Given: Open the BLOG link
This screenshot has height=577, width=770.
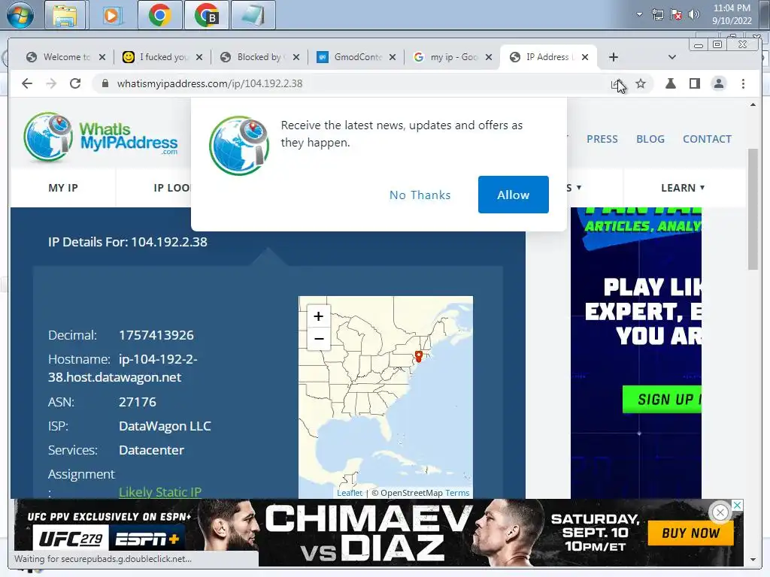Looking at the screenshot, I should pos(650,139).
